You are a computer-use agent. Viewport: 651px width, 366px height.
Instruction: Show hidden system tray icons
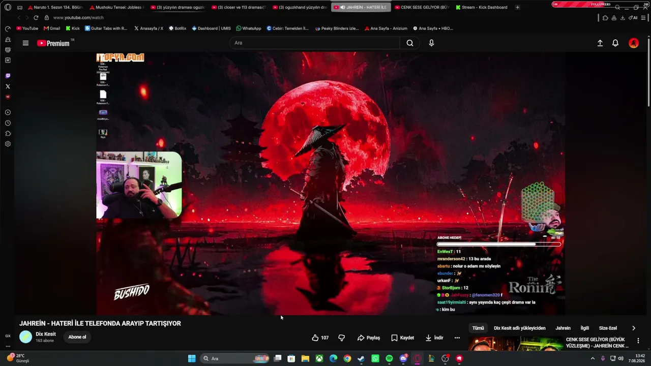pyautogui.click(x=593, y=358)
